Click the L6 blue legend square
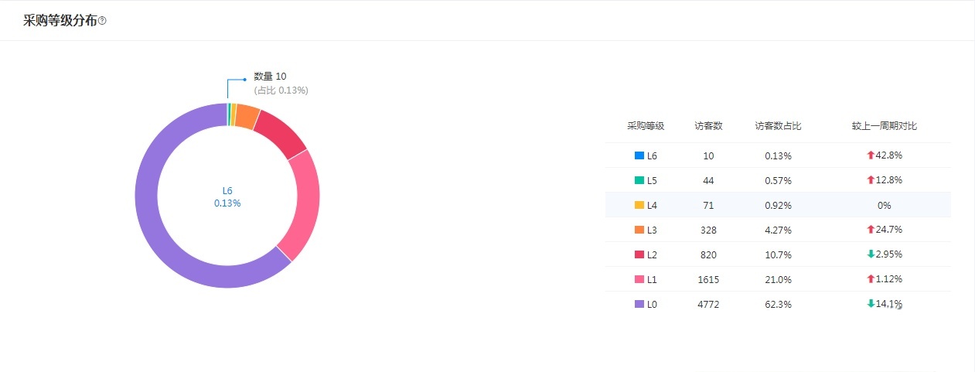The height and width of the screenshot is (372, 975). point(639,155)
